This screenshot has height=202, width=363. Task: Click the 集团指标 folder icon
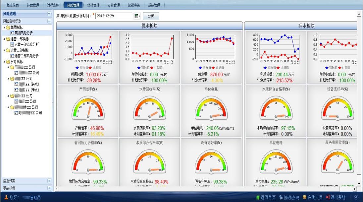click(8, 27)
